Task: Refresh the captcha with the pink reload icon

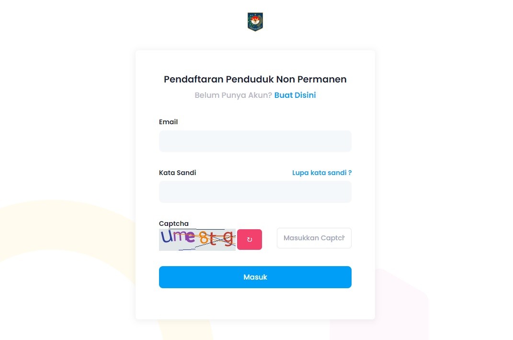Action: pos(250,239)
